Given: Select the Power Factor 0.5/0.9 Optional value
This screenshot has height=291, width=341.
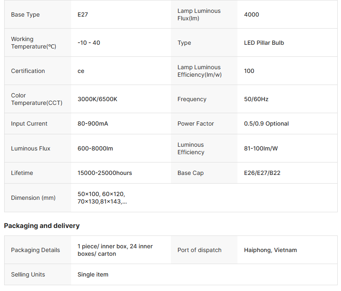Looking at the screenshot, I should pos(266,124).
